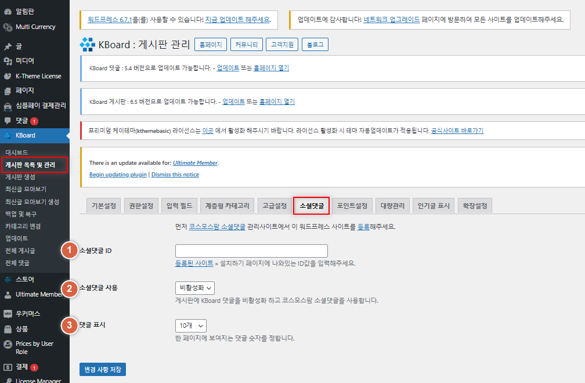The image size is (585, 383).
Task: Click Dismiss this notice link
Action: [175, 175]
